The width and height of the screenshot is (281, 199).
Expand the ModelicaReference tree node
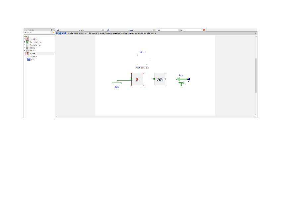(x=25, y=42)
